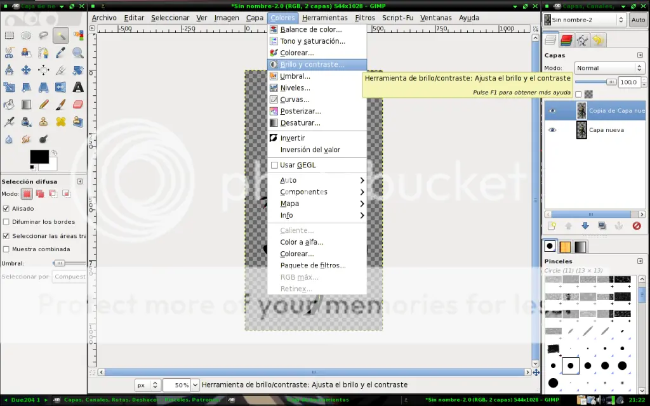Activate the Zoom magnifier tool
The height and width of the screenshot is (406, 650).
pyautogui.click(x=78, y=53)
